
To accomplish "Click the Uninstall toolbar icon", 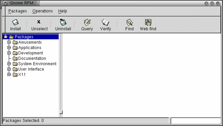I will (63, 22).
